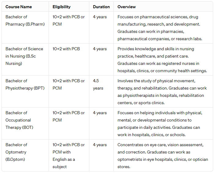Click B.Optom row duration 4 years
The width and height of the screenshot is (215, 173).
click(100, 145)
